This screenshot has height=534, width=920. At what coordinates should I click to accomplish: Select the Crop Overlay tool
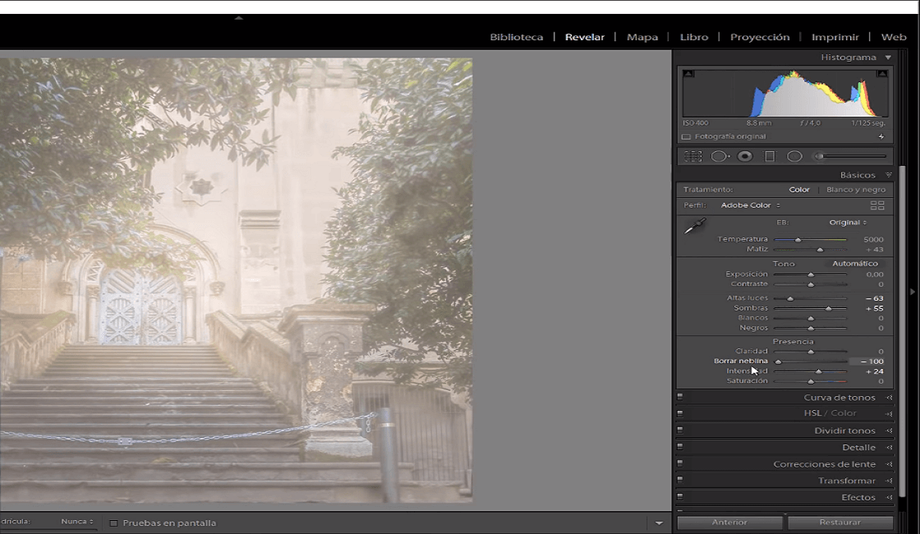[693, 157]
